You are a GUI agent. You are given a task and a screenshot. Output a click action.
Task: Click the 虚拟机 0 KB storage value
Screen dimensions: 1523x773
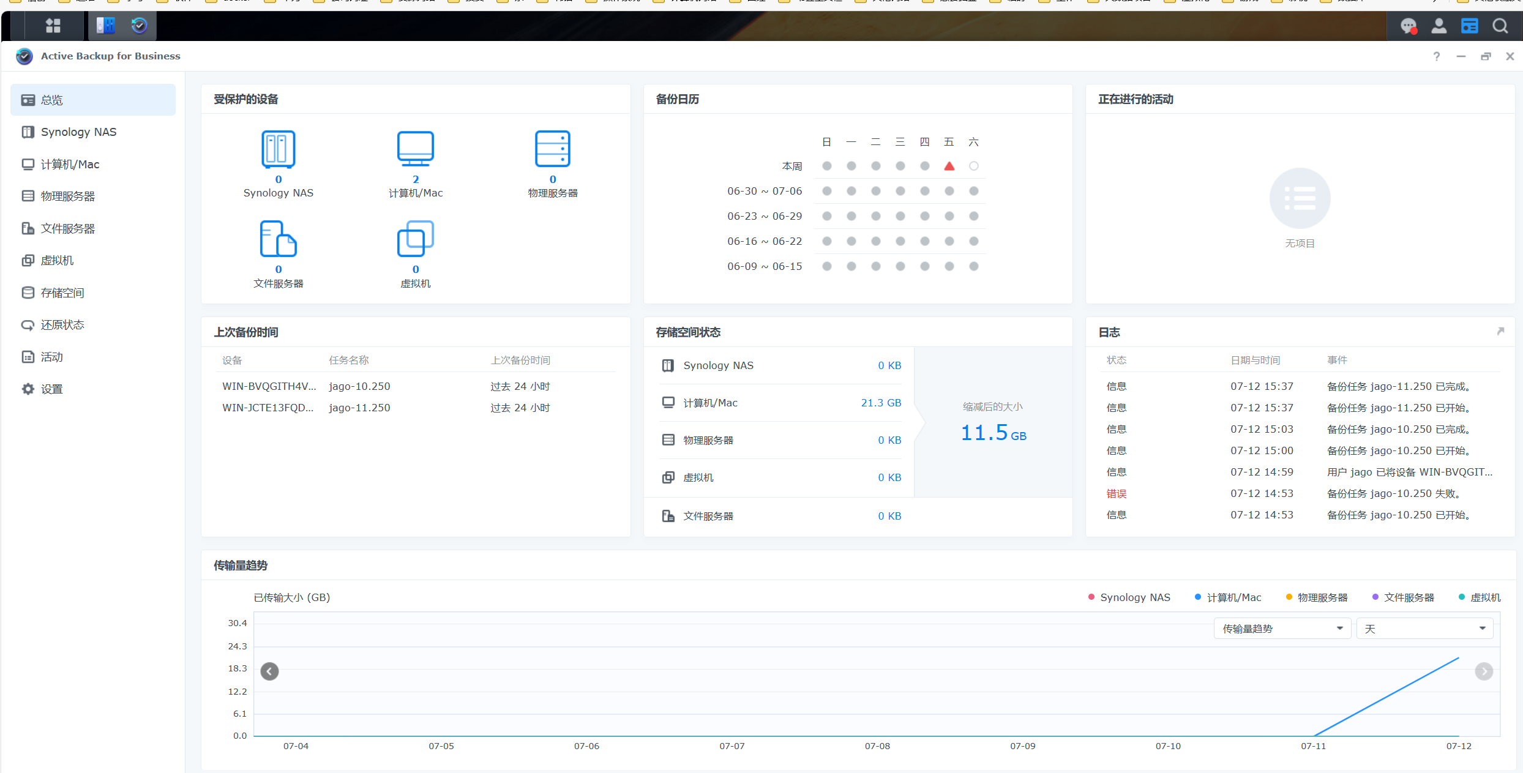tap(889, 477)
